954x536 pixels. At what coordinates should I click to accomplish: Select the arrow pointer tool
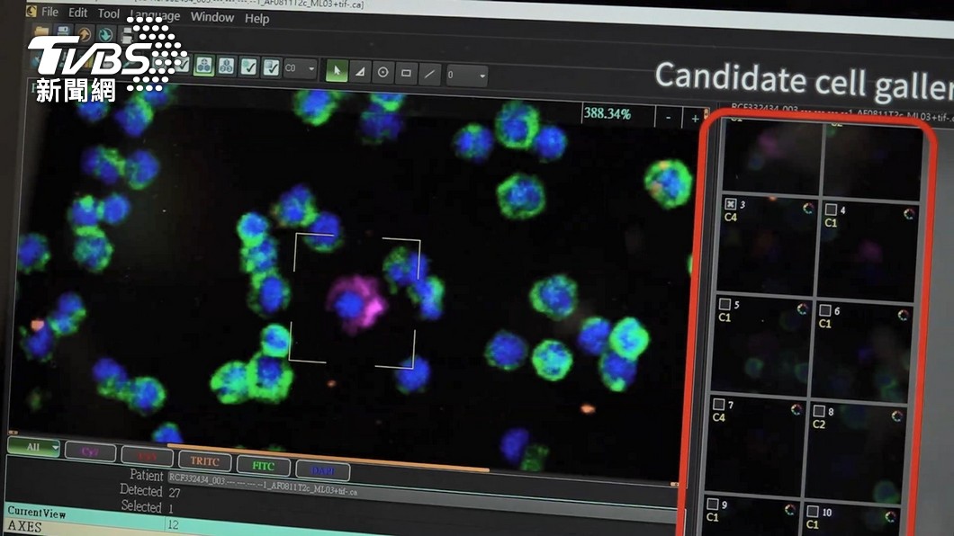pyautogui.click(x=337, y=70)
